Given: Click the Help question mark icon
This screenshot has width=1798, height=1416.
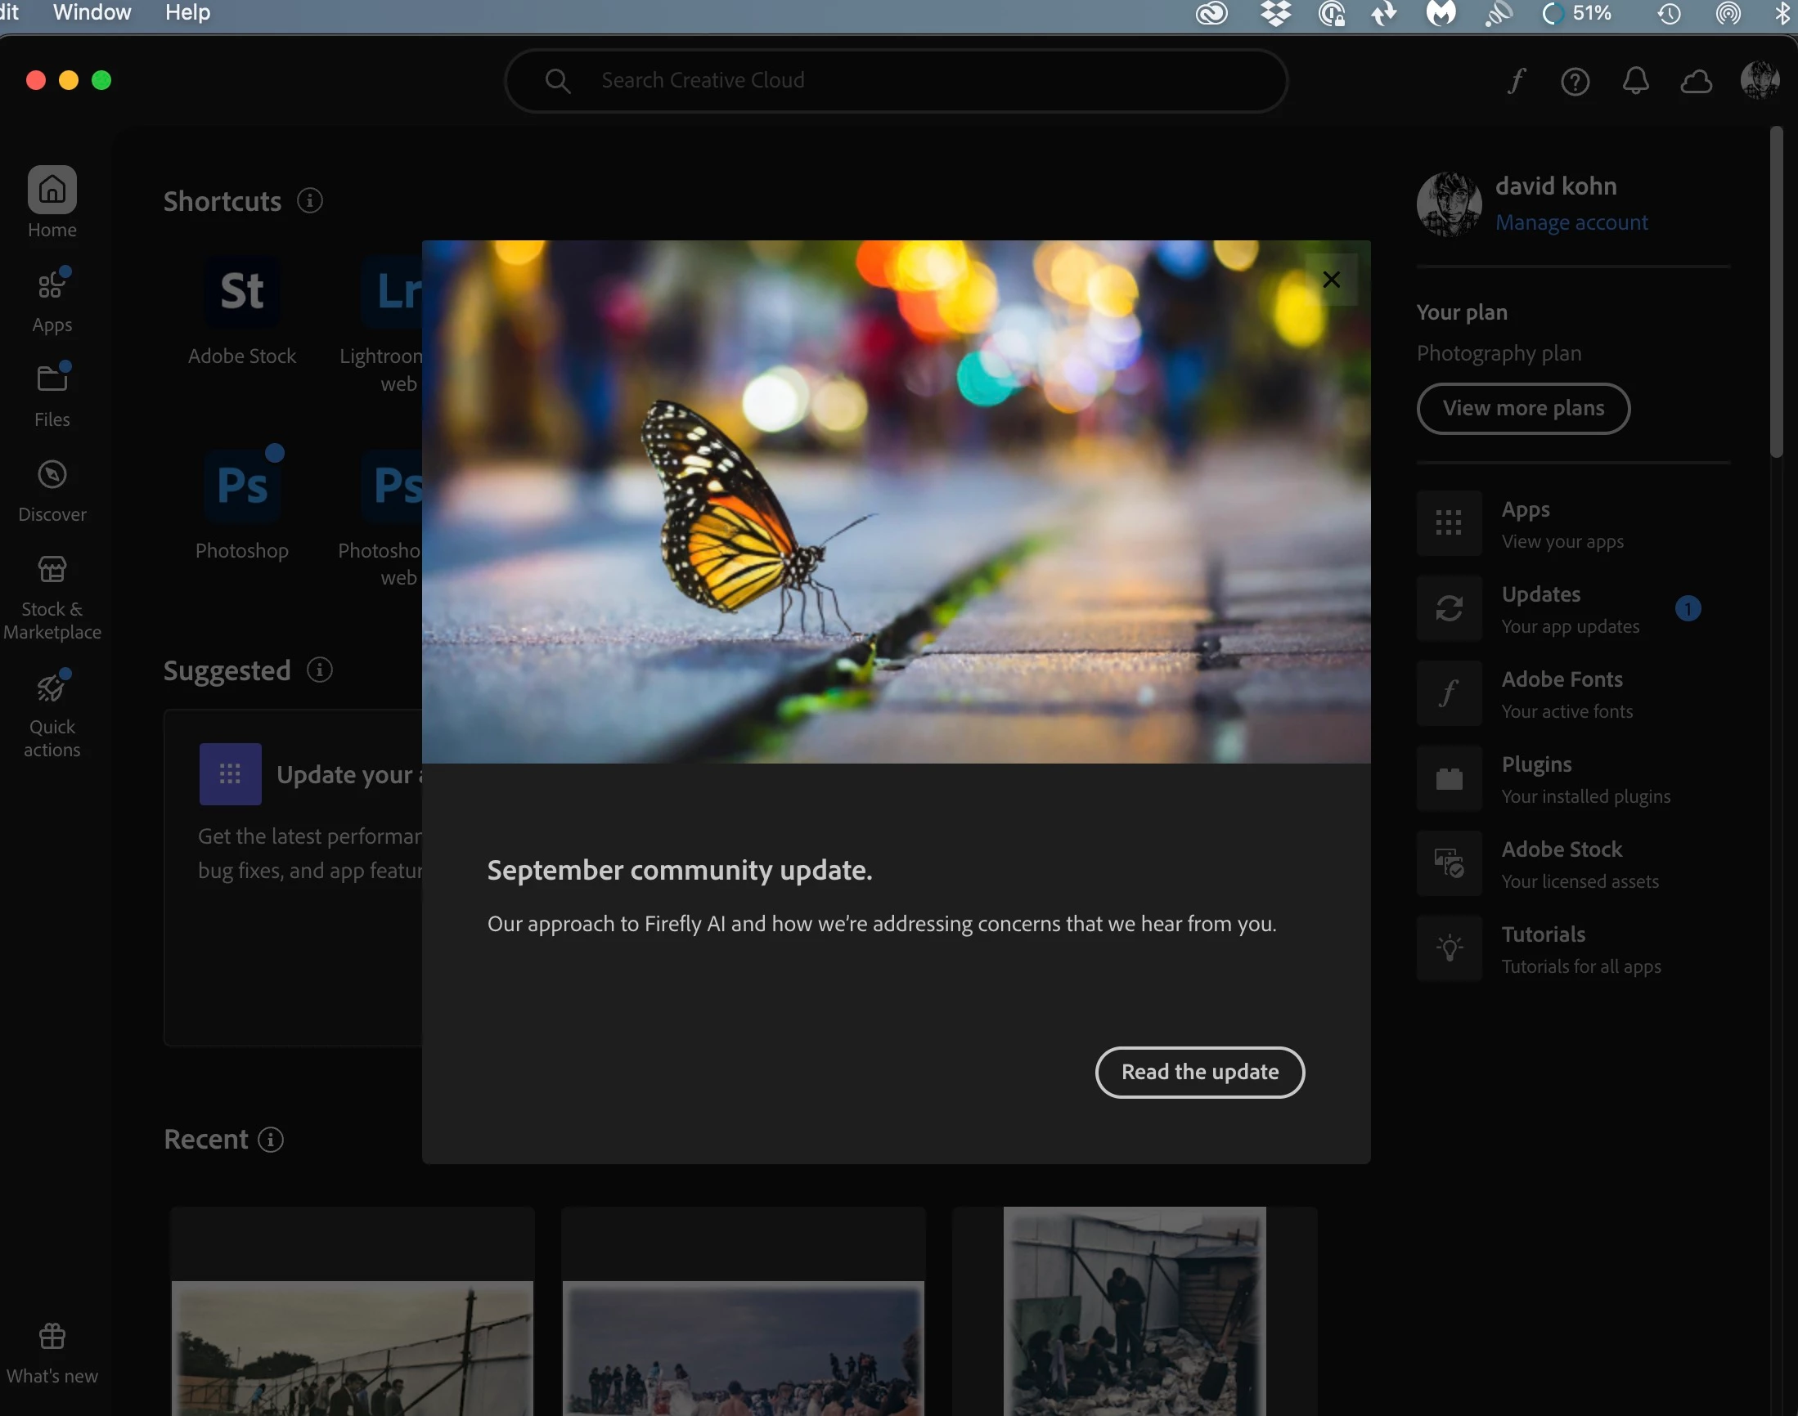Looking at the screenshot, I should coord(1574,81).
